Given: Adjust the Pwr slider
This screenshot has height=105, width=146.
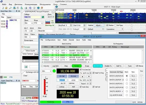Looking at the screenshot, I should 141,75.
